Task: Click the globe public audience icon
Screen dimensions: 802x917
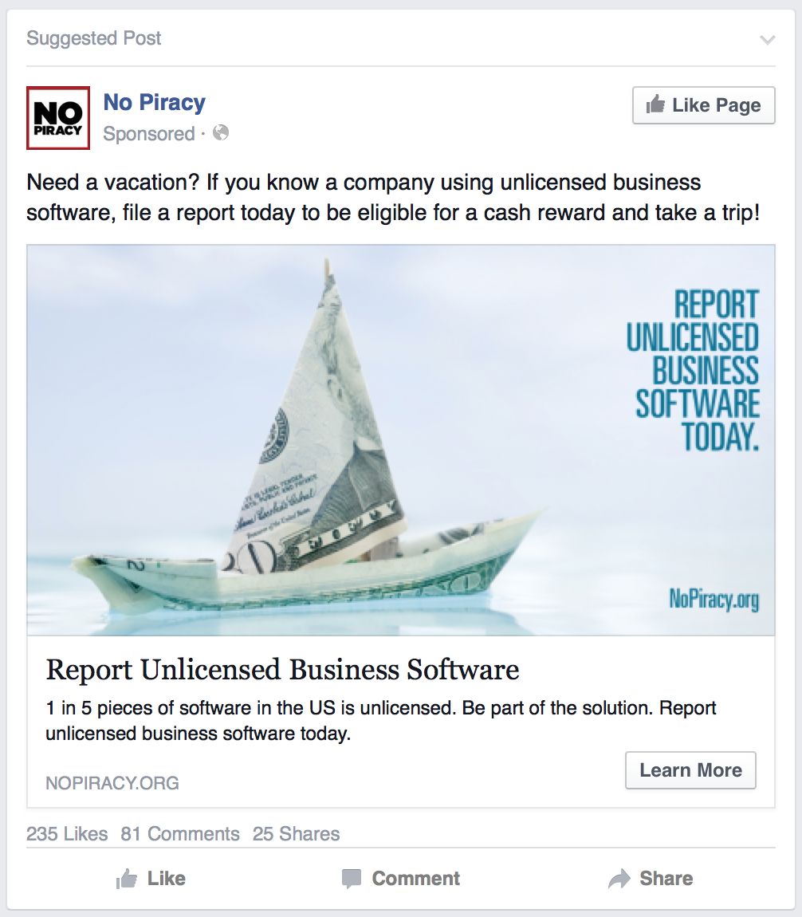Action: 220,132
